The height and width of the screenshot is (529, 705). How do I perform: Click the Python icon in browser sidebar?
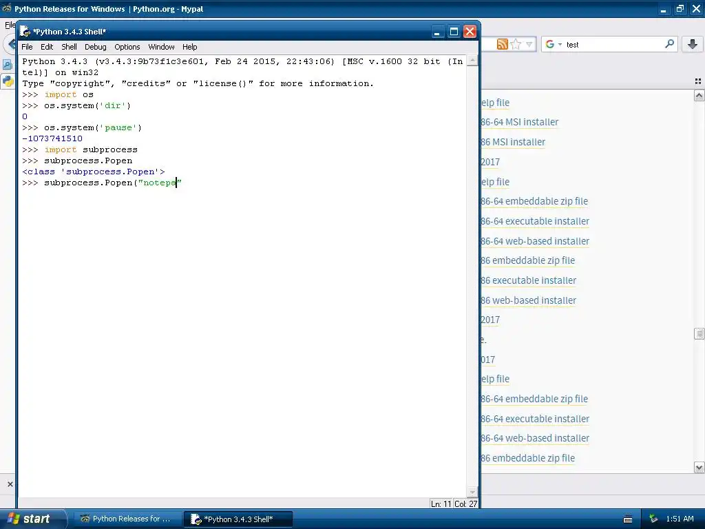click(8, 81)
